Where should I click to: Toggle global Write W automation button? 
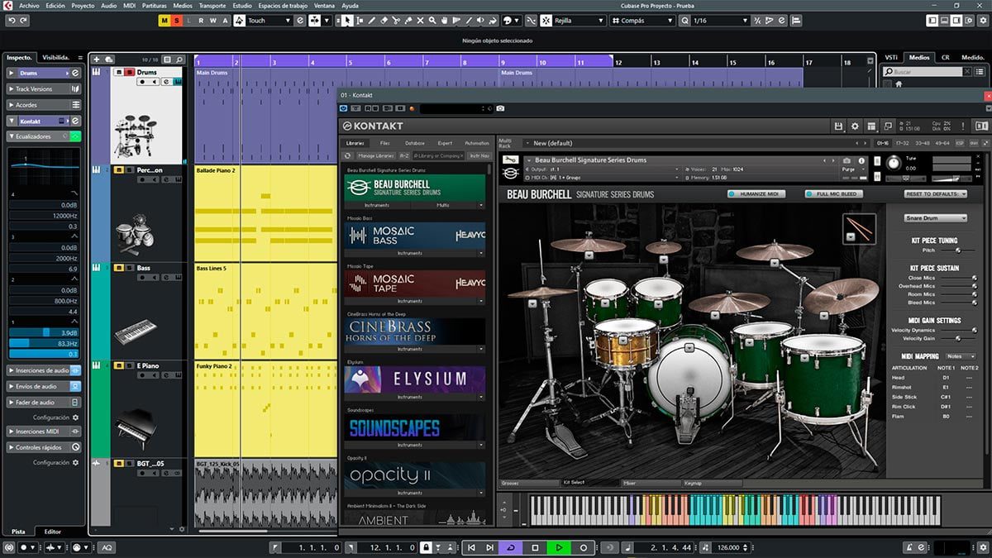(212, 20)
